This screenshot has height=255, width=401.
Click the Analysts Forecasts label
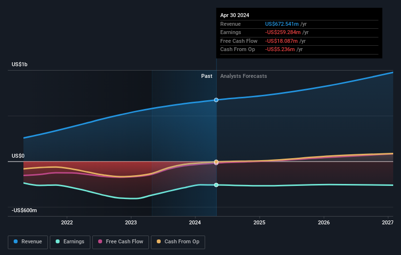pyautogui.click(x=243, y=76)
